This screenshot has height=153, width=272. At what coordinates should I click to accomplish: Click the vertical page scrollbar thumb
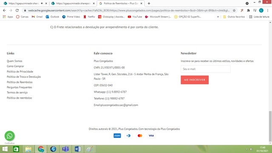[270, 126]
